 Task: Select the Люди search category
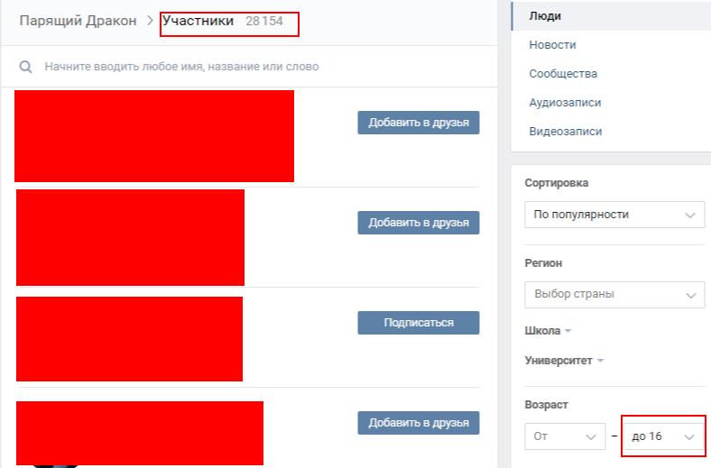545,15
